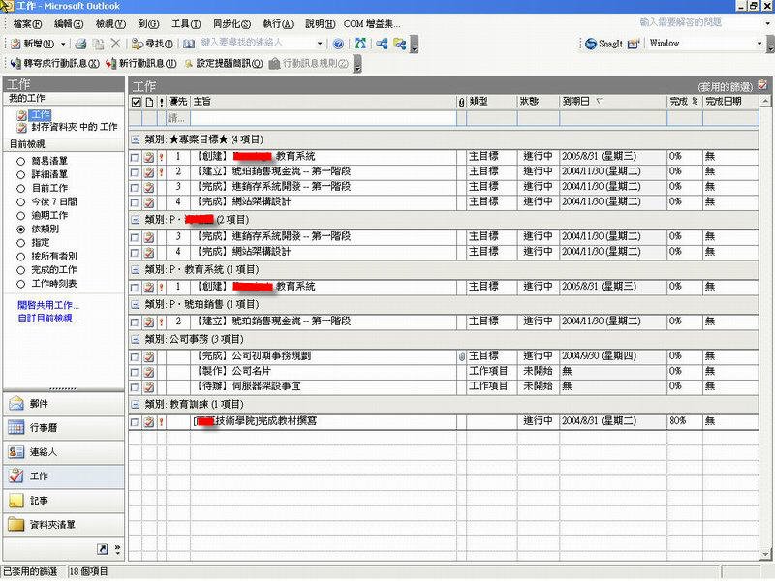Click the help question input box
The image size is (775, 581).
[698, 22]
